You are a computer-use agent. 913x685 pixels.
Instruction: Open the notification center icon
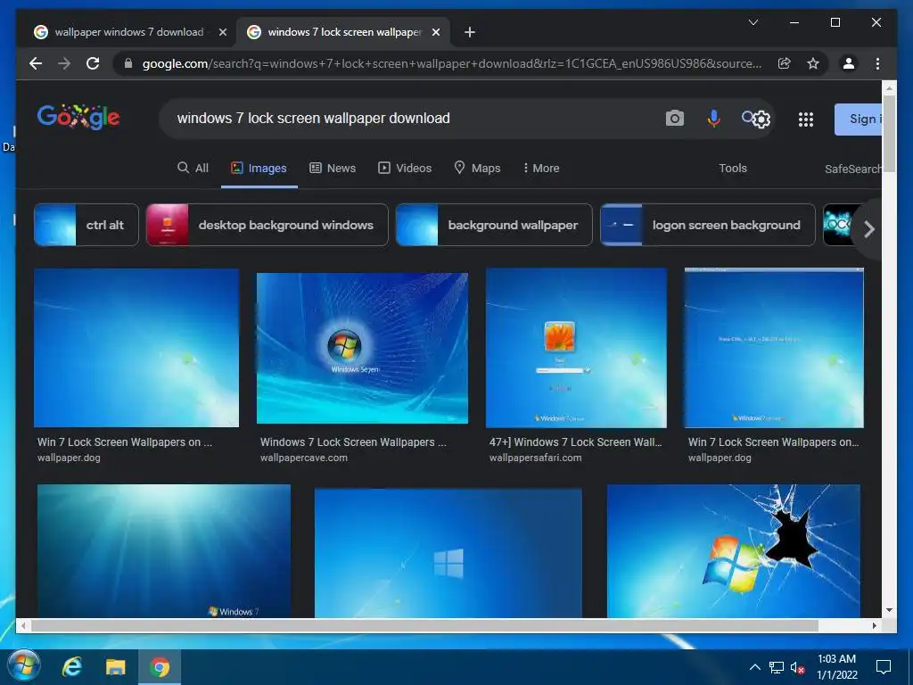pyautogui.click(x=884, y=667)
